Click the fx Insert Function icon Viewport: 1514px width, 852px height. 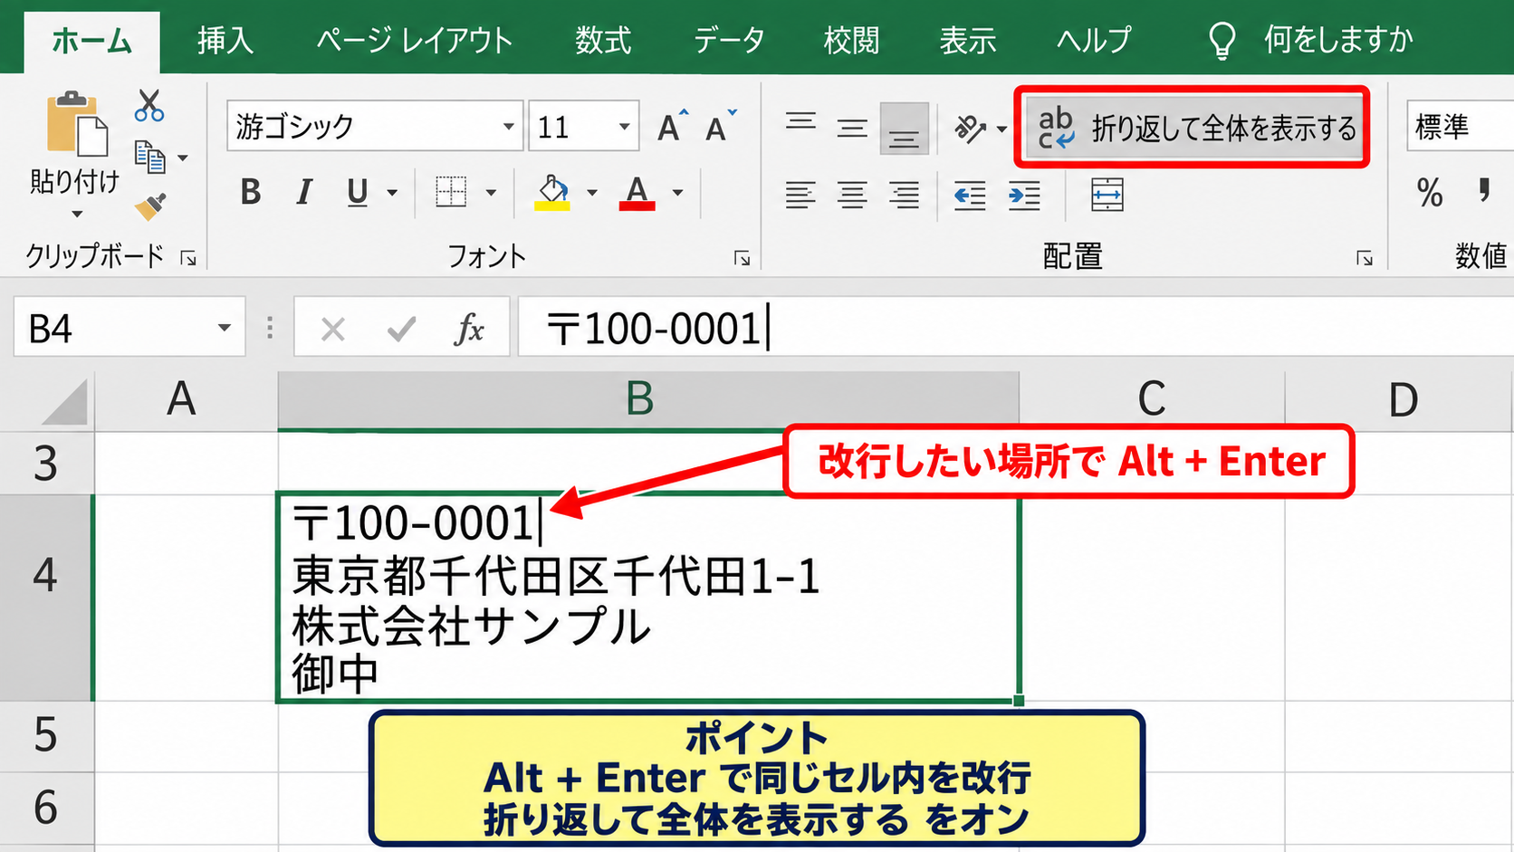pyautogui.click(x=469, y=329)
